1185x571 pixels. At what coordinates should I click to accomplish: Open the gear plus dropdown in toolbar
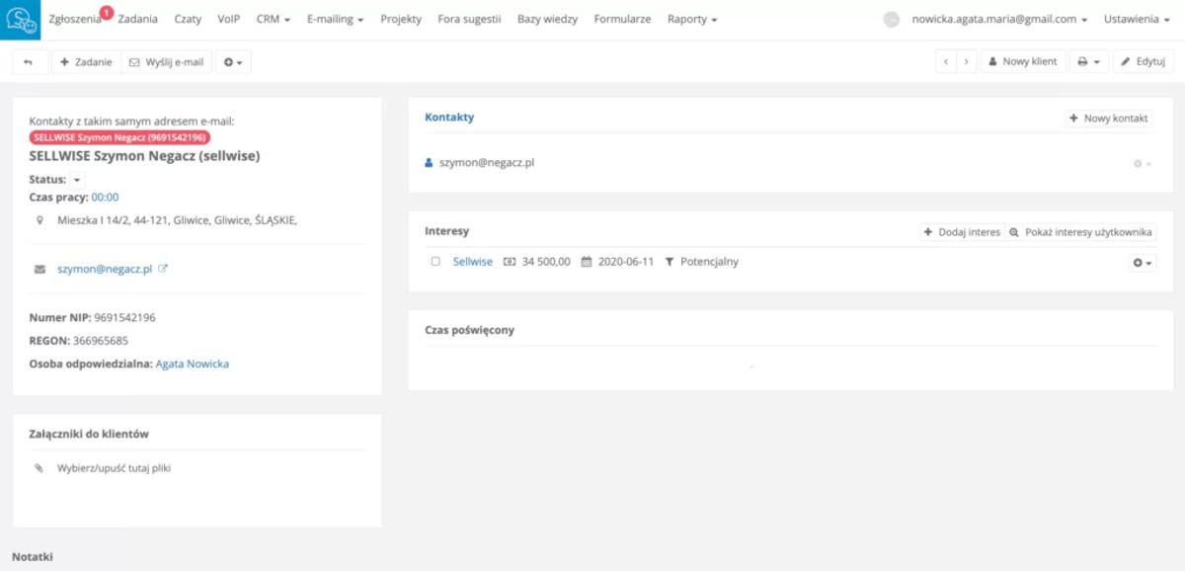(233, 61)
